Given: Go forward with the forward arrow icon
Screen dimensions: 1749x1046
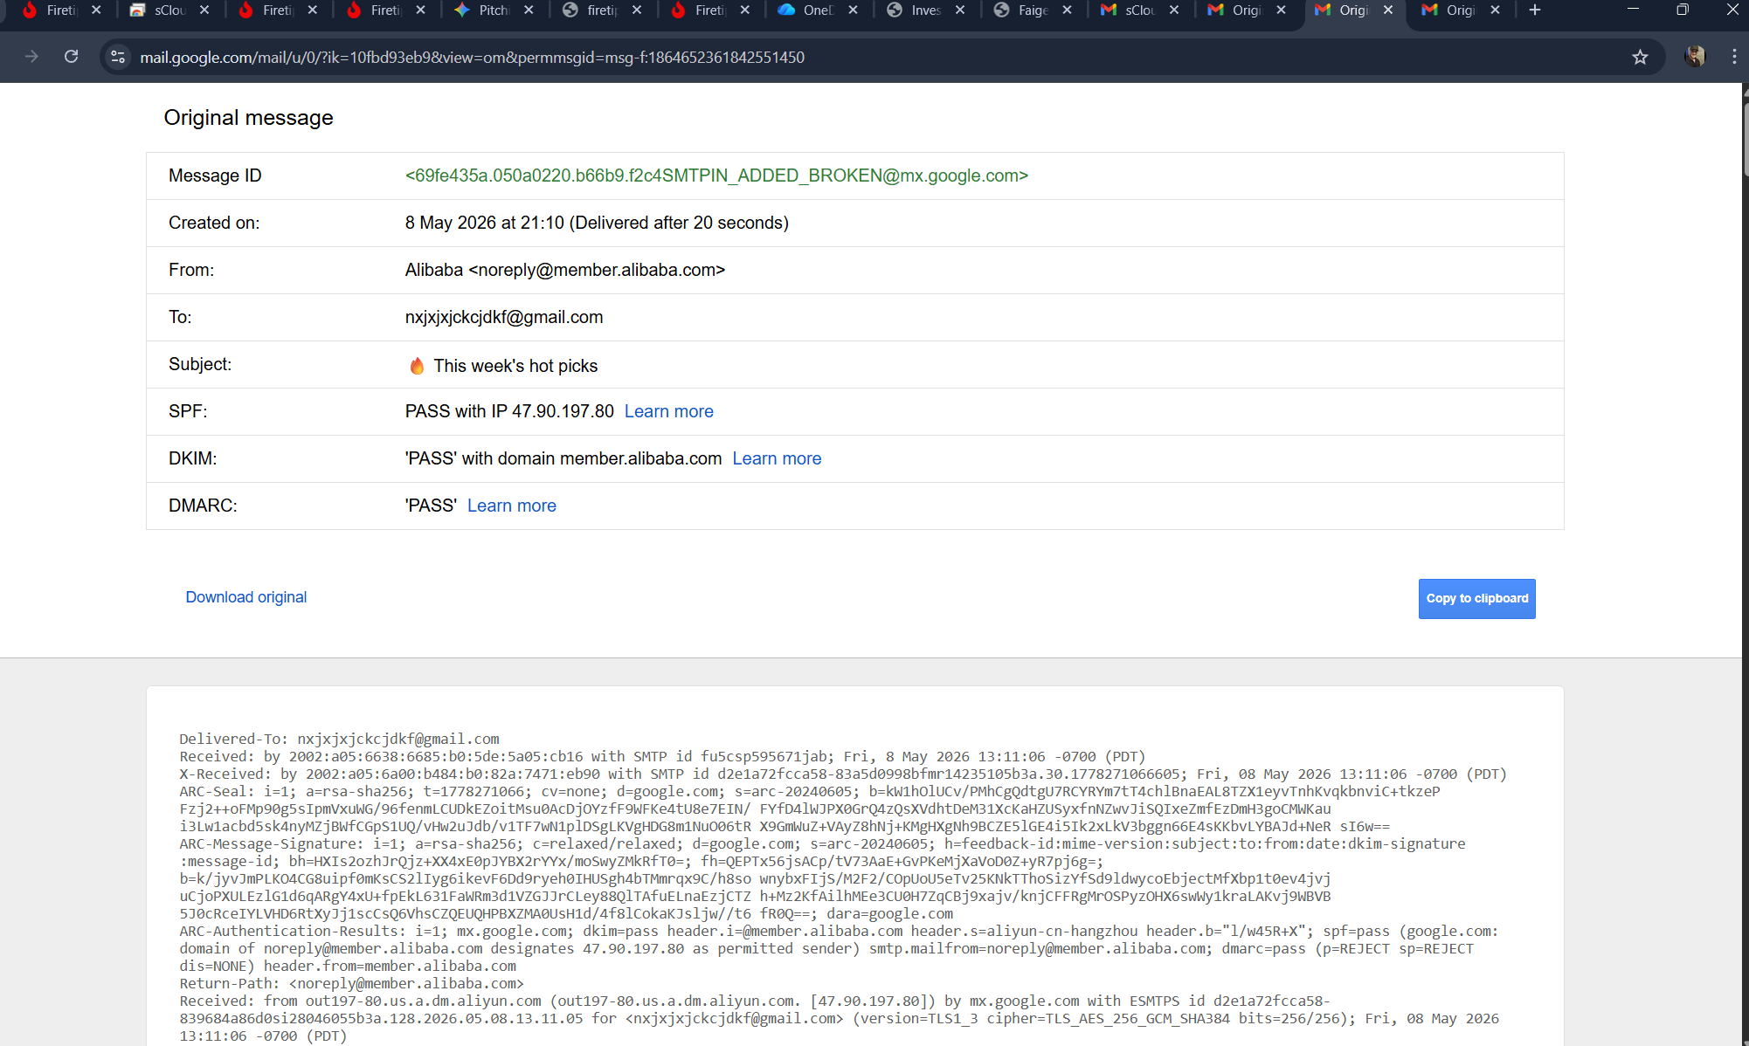Looking at the screenshot, I should pyautogui.click(x=31, y=57).
